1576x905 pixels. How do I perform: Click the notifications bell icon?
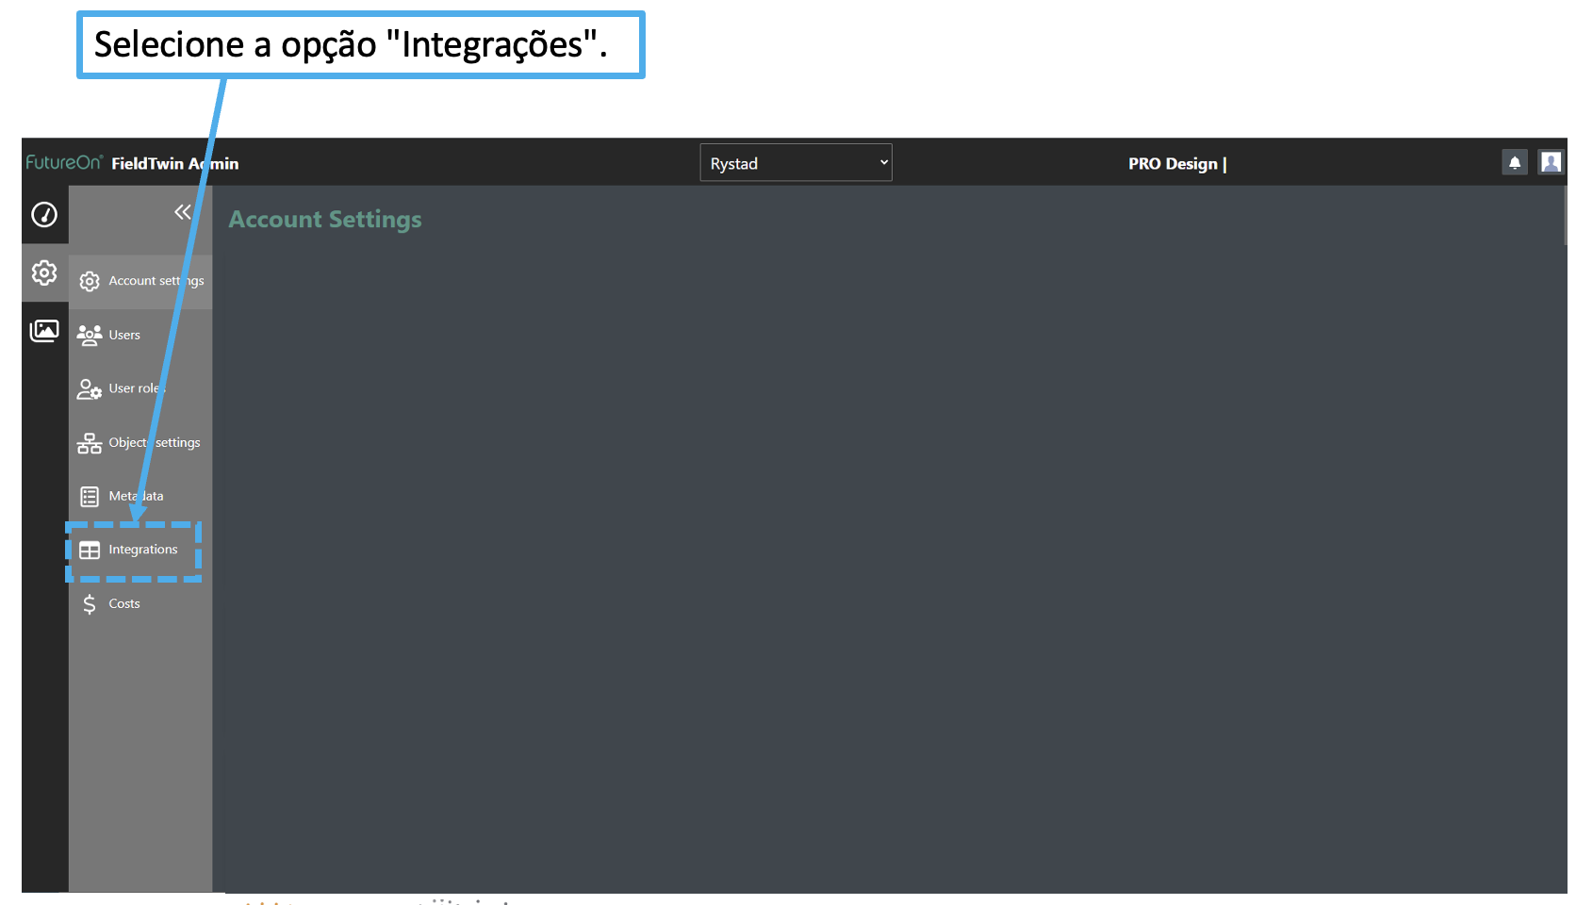coord(1515,163)
